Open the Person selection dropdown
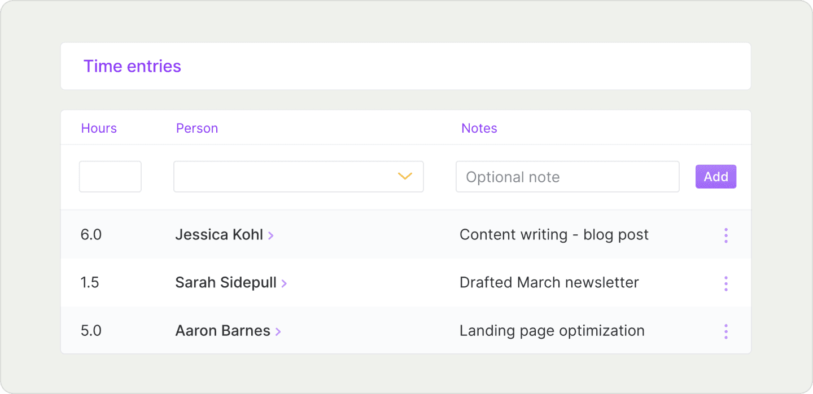 pos(298,176)
